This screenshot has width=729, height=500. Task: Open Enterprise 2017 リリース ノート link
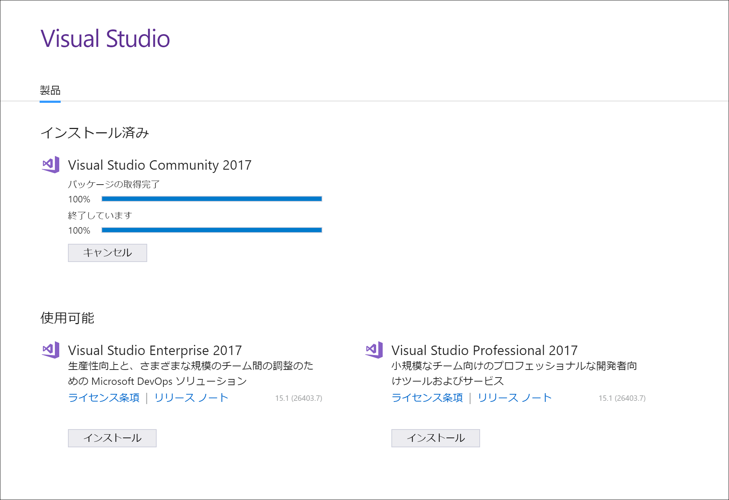click(190, 398)
